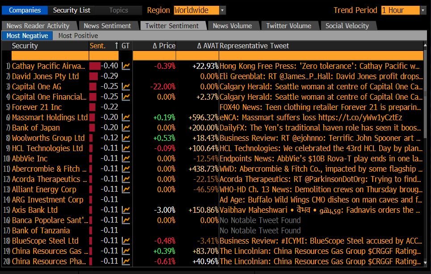Open the Endpoints News AbbVie tweet
The image size is (431, 274).
[321, 159]
